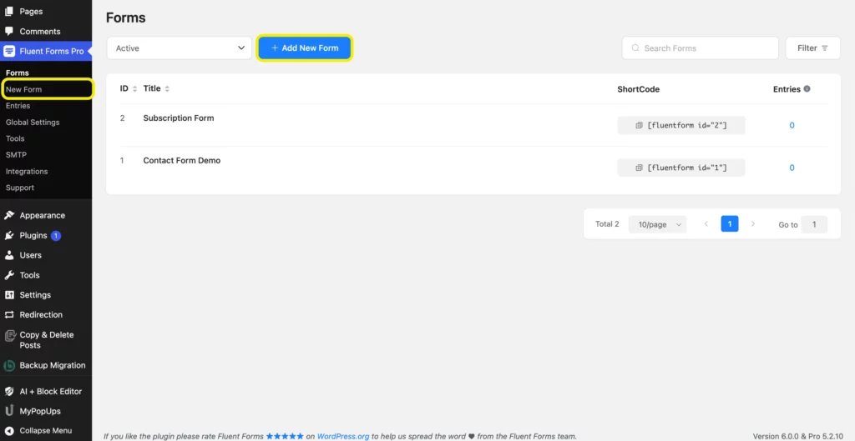Viewport: 855px width, 441px height.
Task: Focus the Go to page number field
Action: 814,224
